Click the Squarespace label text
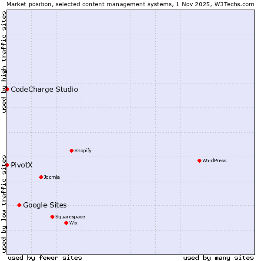261x261 pixels. (x=70, y=217)
